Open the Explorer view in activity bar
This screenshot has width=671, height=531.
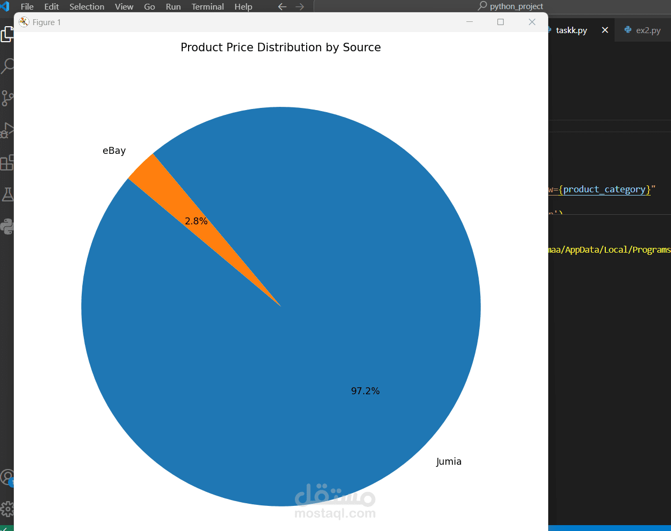(6, 35)
